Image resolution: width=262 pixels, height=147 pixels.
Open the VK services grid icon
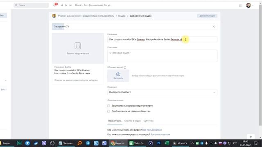coord(241,5)
